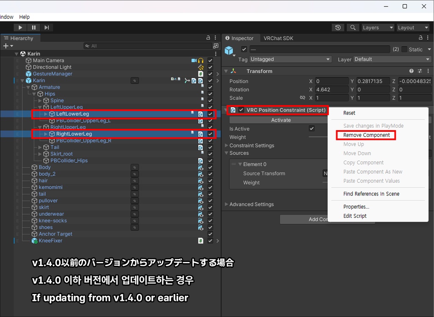Click the script icon on GestureManager row

coord(200,74)
